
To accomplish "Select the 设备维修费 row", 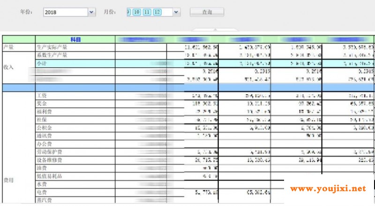I will pos(49,160).
